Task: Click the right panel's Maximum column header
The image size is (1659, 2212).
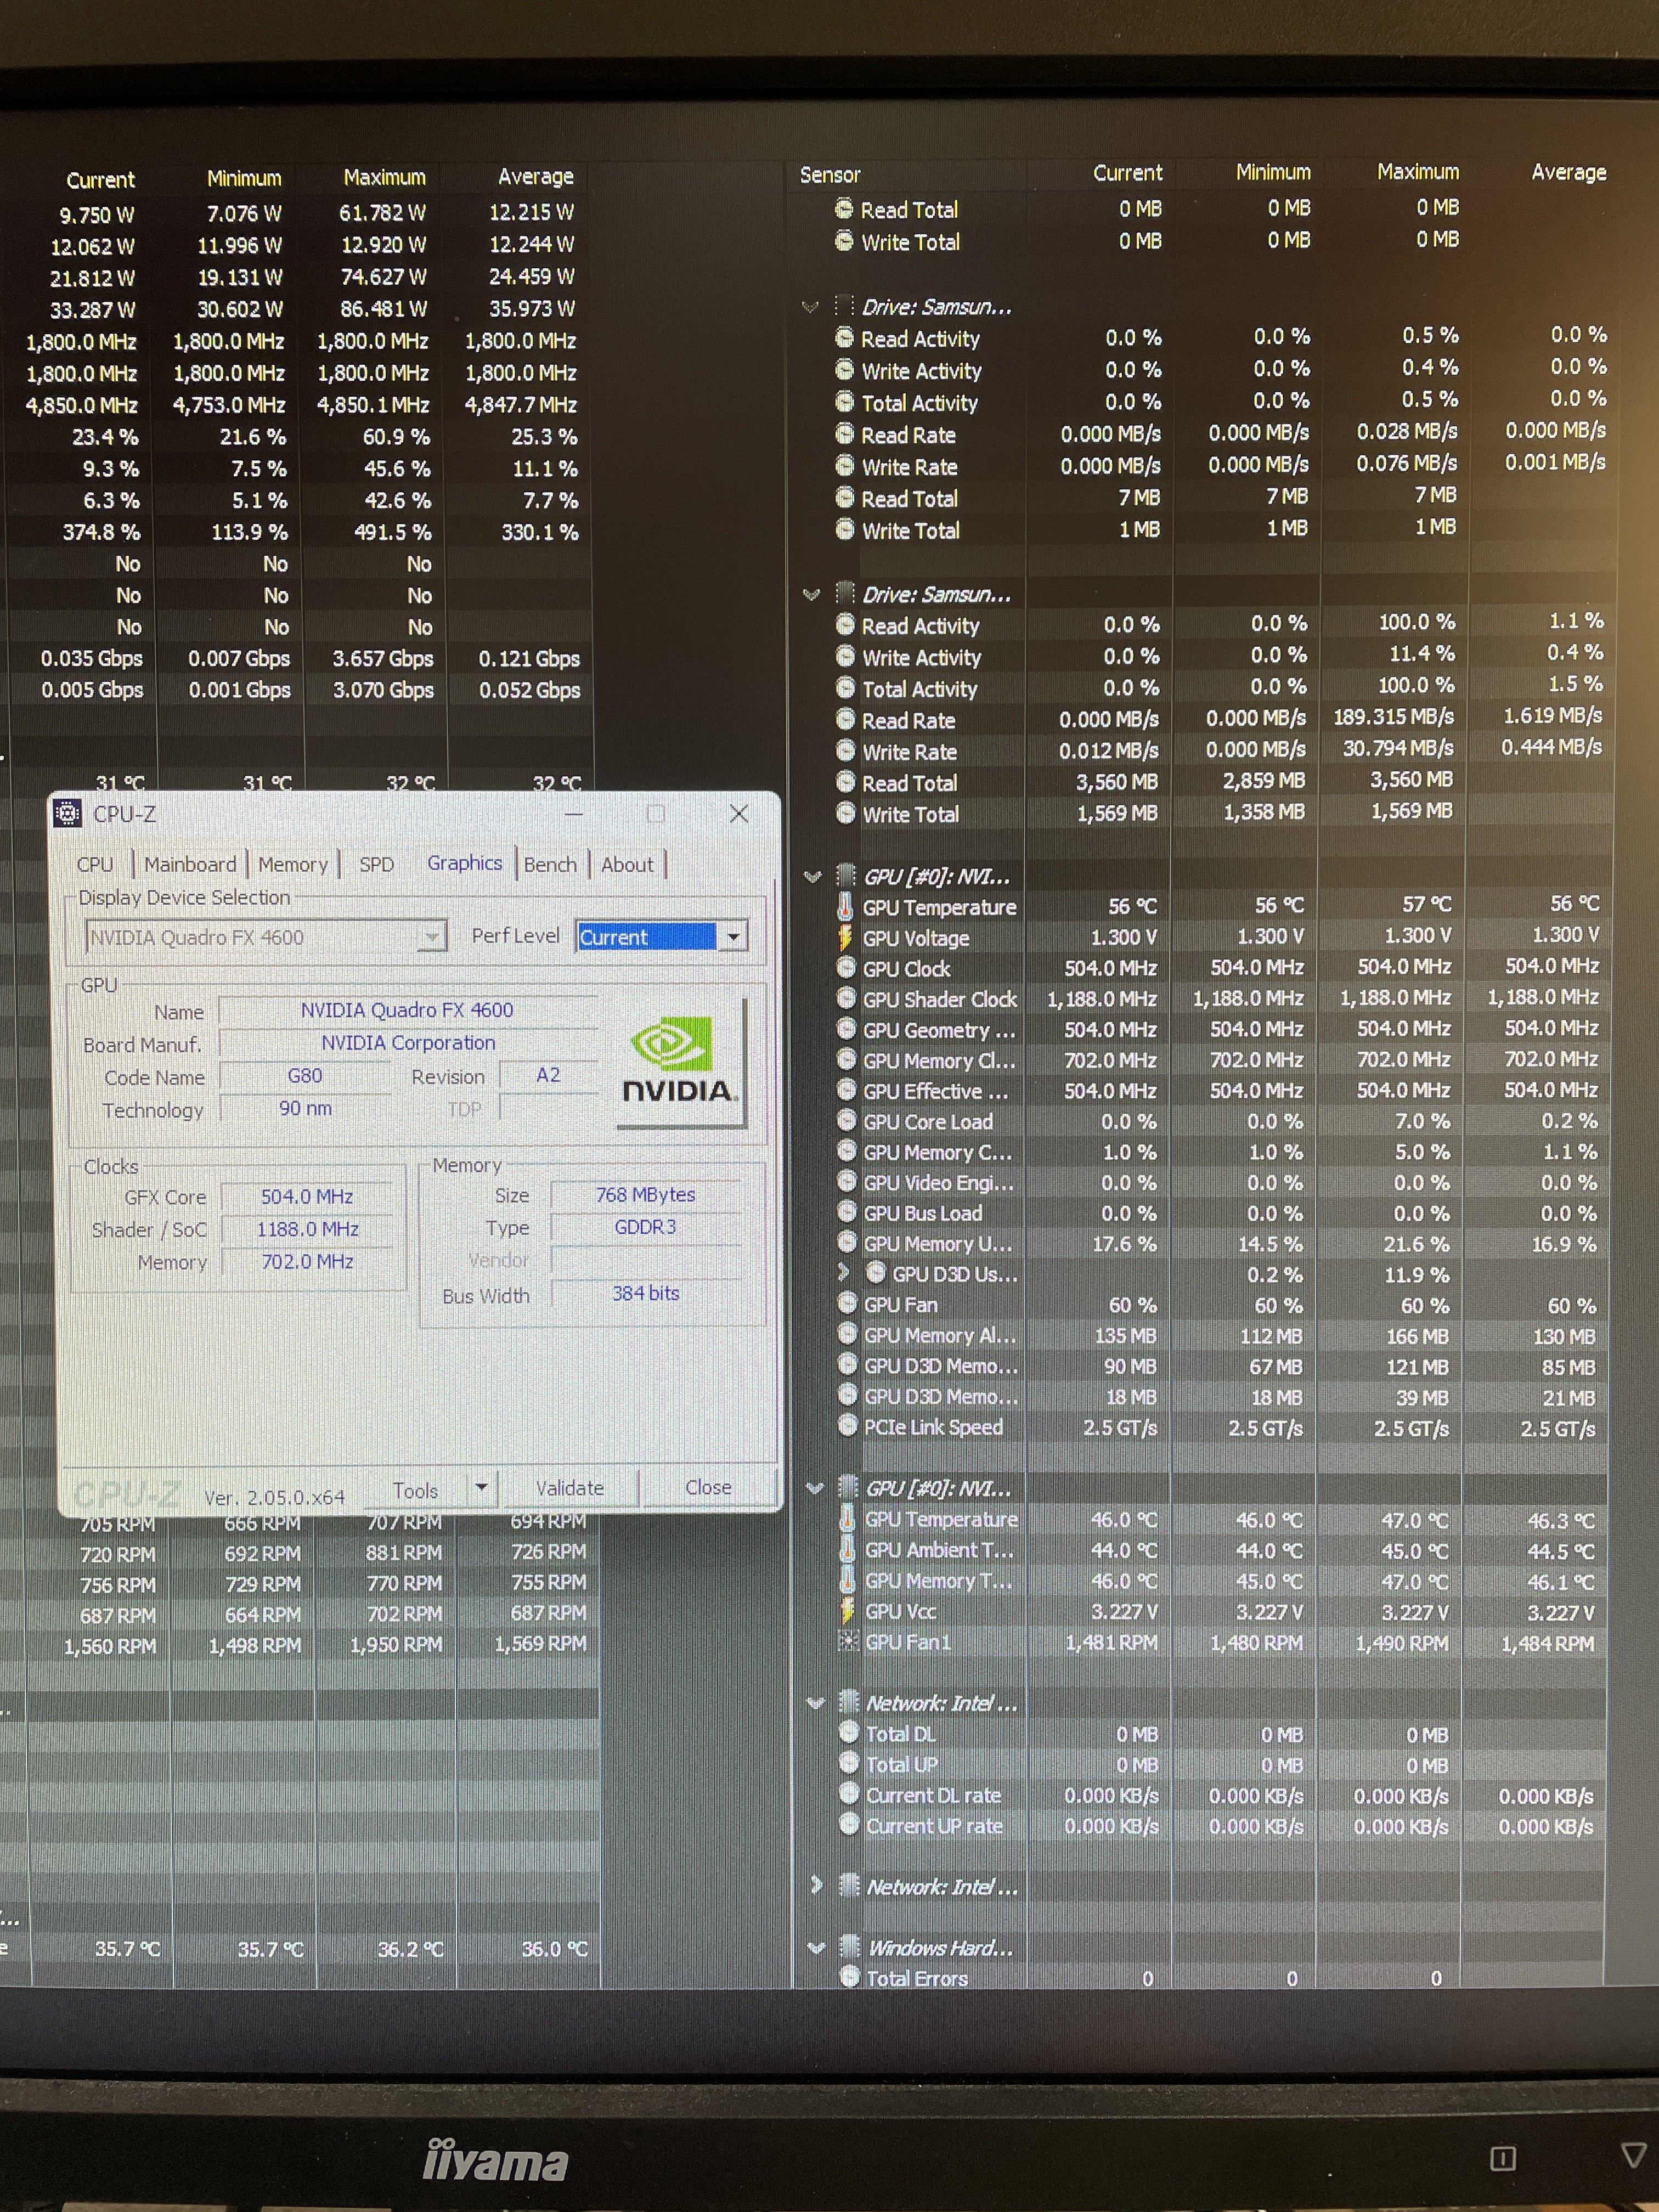Action: pyautogui.click(x=1418, y=172)
